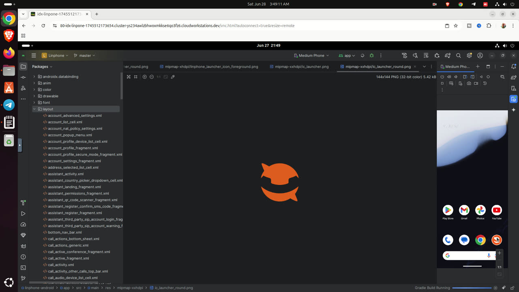Click zoom out on image editor toolbar
This screenshot has height=292, width=519.
[151, 77]
